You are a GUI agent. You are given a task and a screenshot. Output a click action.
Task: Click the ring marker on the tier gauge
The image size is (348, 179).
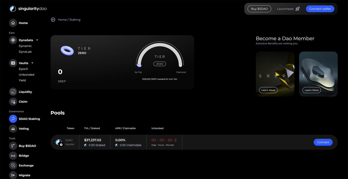click(139, 66)
